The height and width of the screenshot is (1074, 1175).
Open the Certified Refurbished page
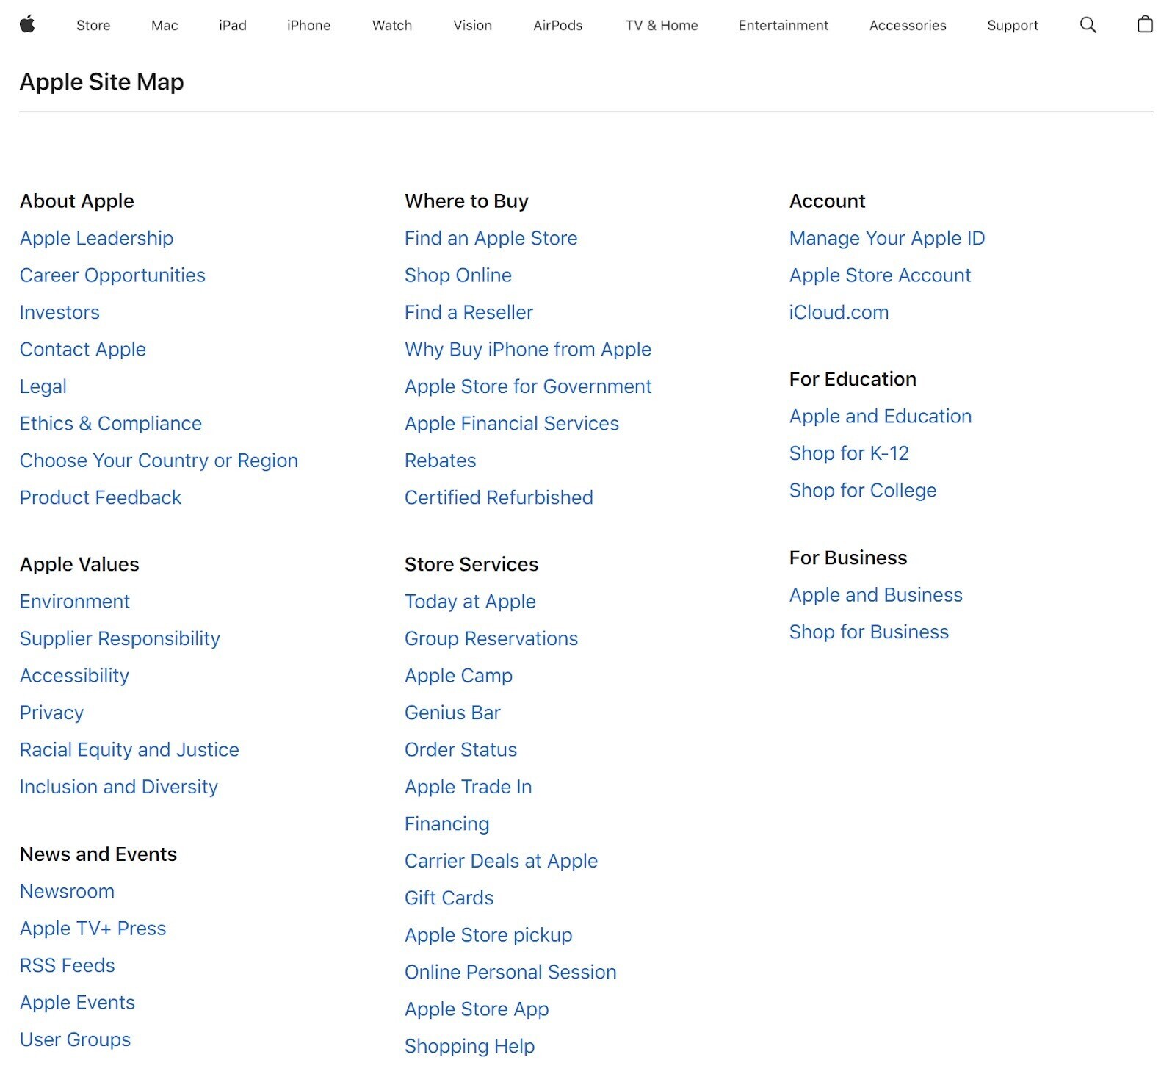click(498, 497)
